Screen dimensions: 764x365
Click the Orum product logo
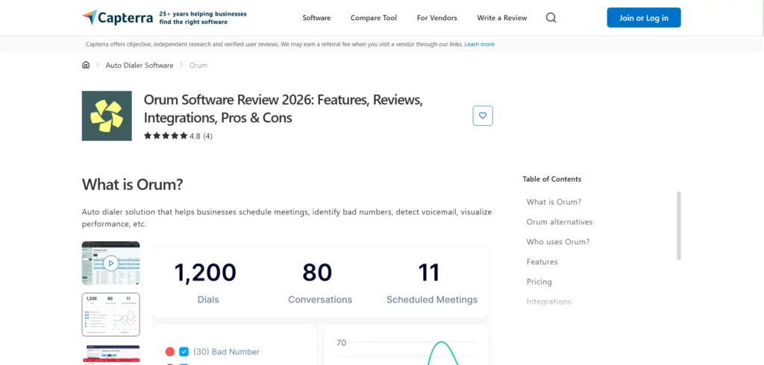coord(107,115)
